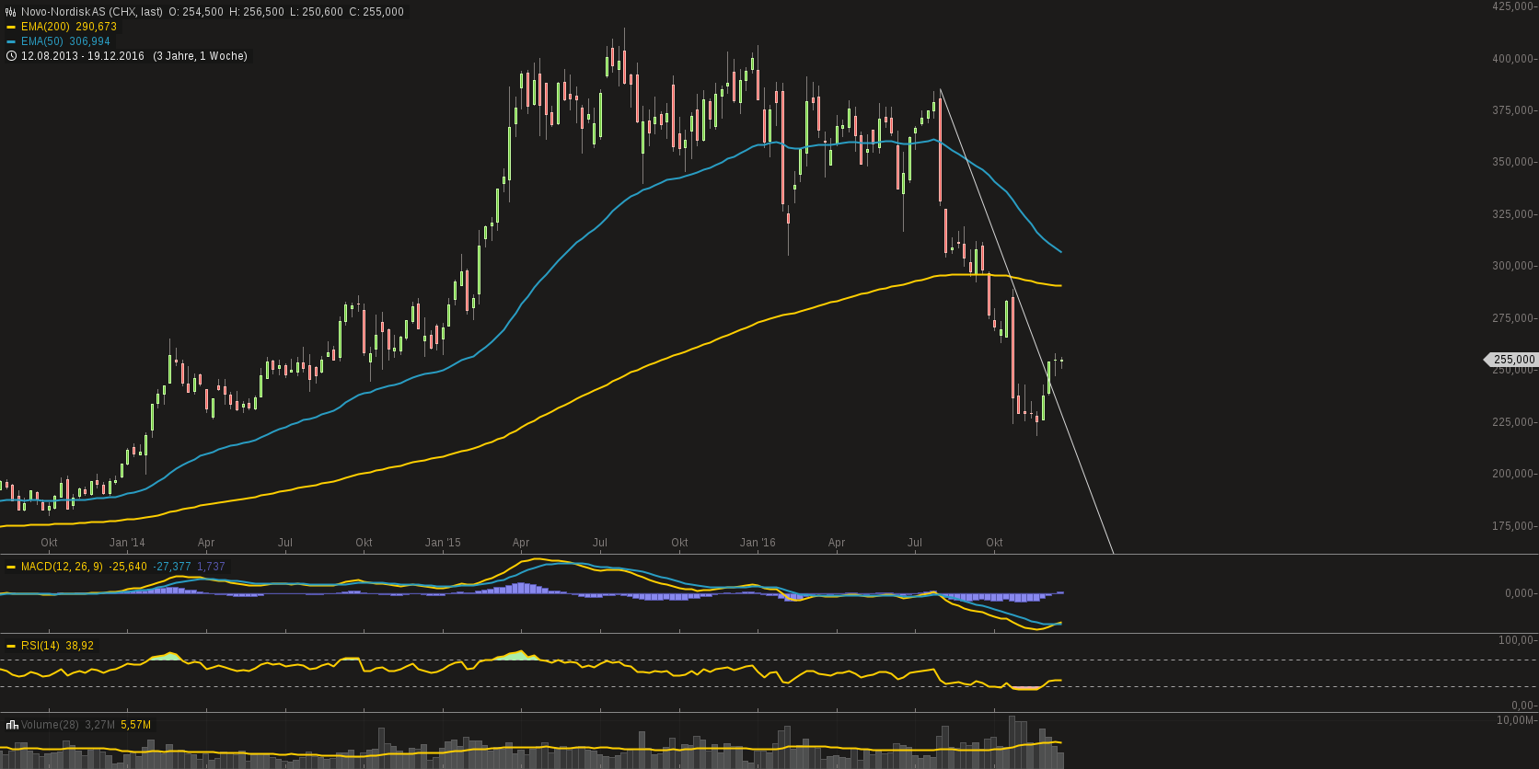Click the EMA(200) value 290,673
This screenshot has height=769, width=1539.
point(96,28)
